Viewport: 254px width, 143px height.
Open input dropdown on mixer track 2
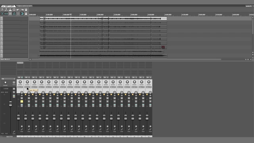pos(27,87)
